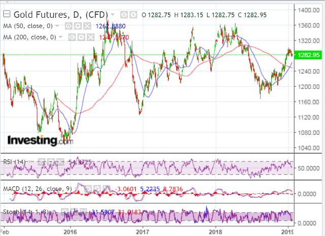Click the green 1282.95 current price tag
The width and height of the screenshot is (325, 236).
click(307, 55)
